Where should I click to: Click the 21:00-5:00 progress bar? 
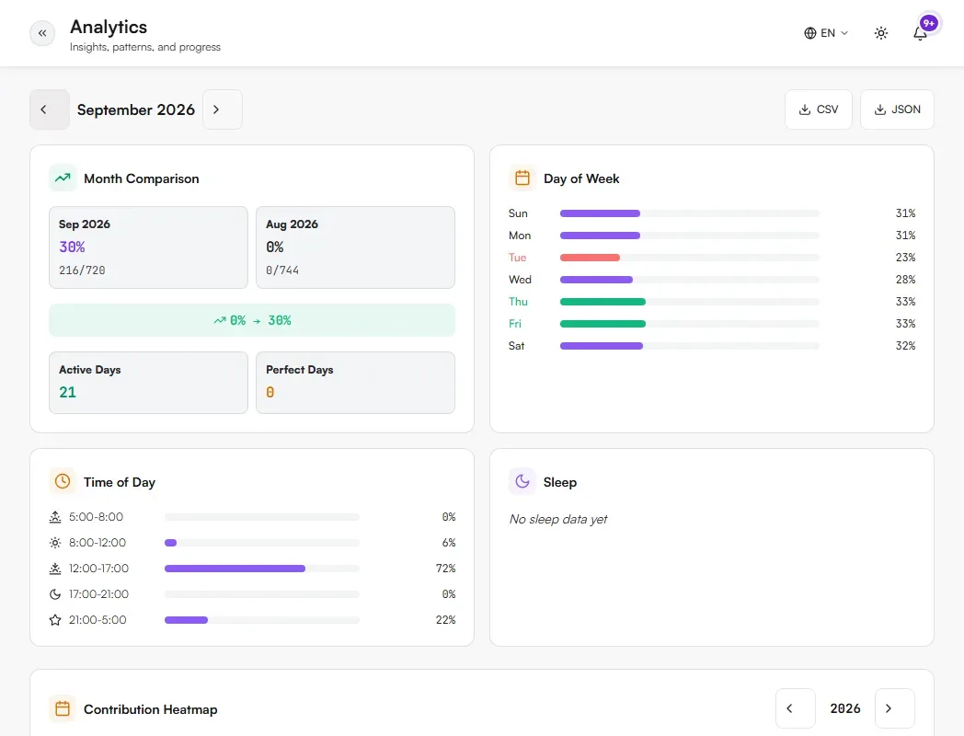click(262, 620)
